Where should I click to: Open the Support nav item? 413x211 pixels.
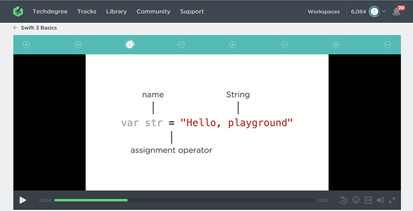(192, 11)
